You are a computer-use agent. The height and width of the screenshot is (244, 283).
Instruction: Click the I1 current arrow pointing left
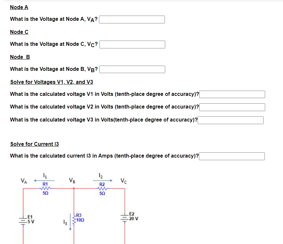44,180
